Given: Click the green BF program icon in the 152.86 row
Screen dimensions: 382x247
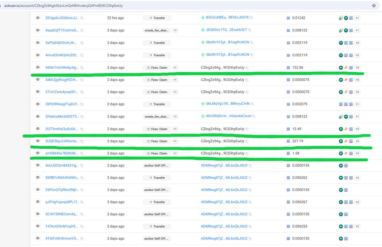Looking at the screenshot, I should [x=341, y=67].
